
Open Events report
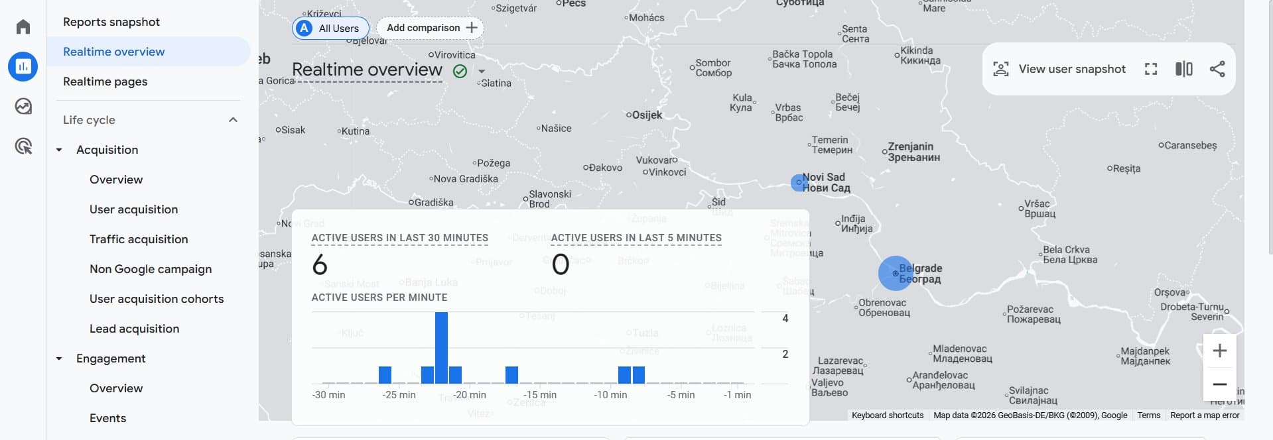click(x=108, y=418)
